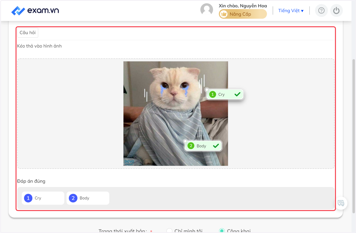The image size is (356, 233).
Task: Click the Kéo thả vào hình ảnh text
Action: 39,46
